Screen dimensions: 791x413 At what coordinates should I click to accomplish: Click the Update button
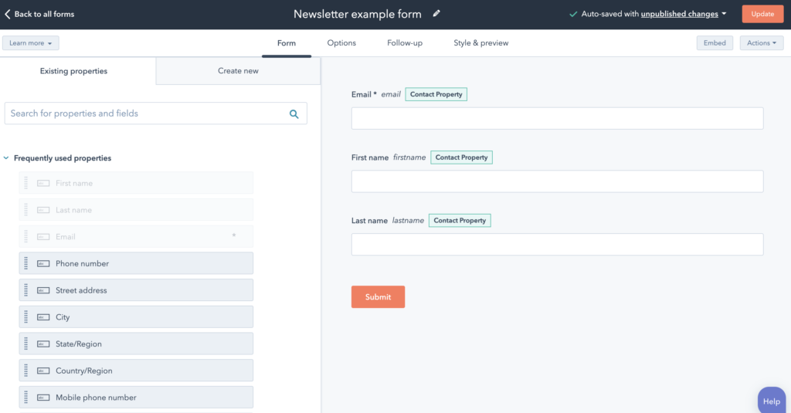click(x=762, y=14)
